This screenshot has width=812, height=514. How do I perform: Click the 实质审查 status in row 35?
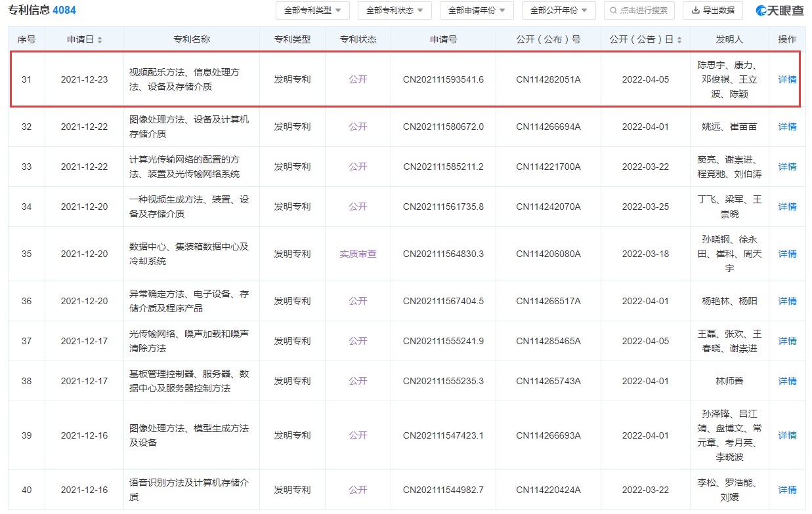[358, 254]
